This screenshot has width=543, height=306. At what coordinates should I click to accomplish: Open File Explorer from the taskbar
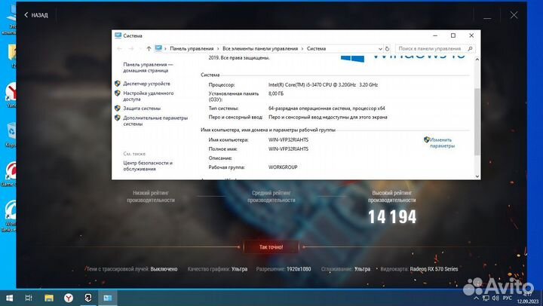pos(49,298)
